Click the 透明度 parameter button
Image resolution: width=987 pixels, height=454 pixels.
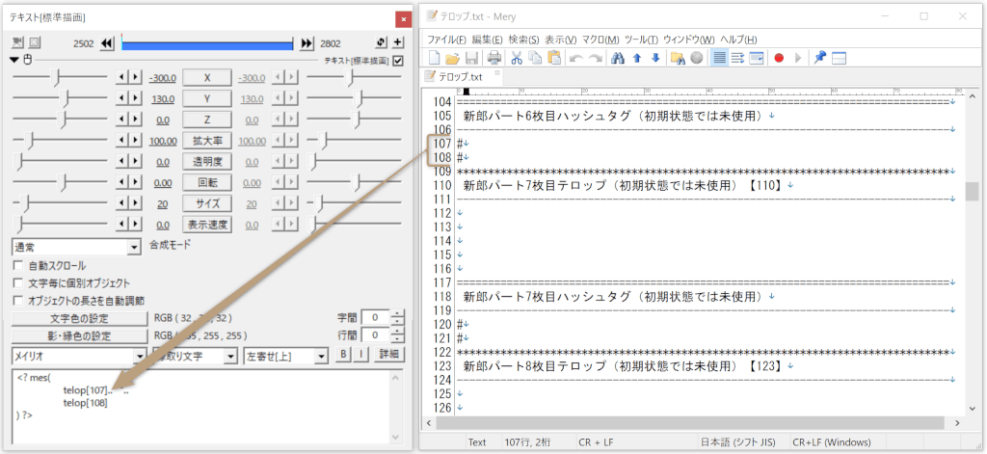(207, 162)
